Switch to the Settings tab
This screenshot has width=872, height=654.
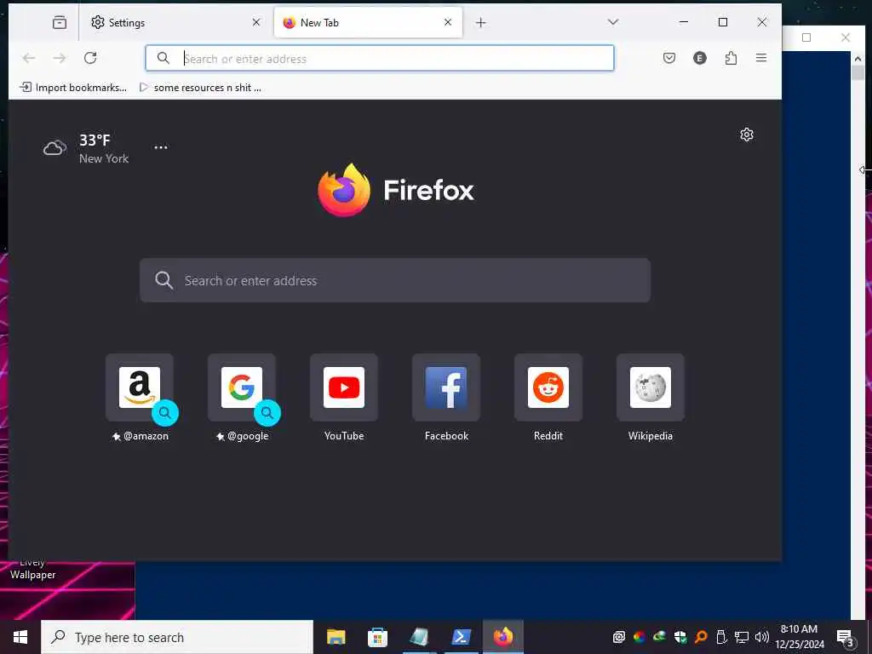[x=175, y=22]
